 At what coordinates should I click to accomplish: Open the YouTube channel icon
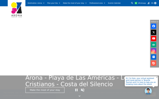[x=153, y=39]
